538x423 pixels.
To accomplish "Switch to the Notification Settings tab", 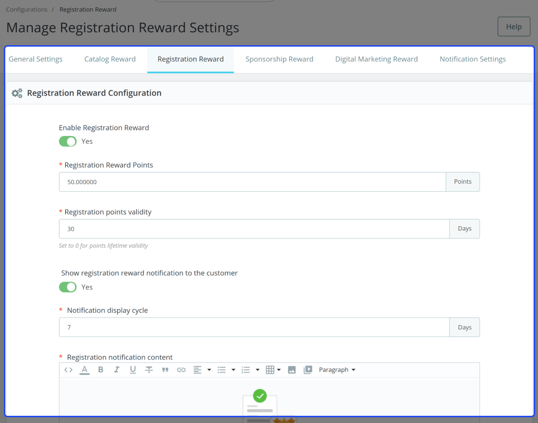I will pyautogui.click(x=473, y=59).
